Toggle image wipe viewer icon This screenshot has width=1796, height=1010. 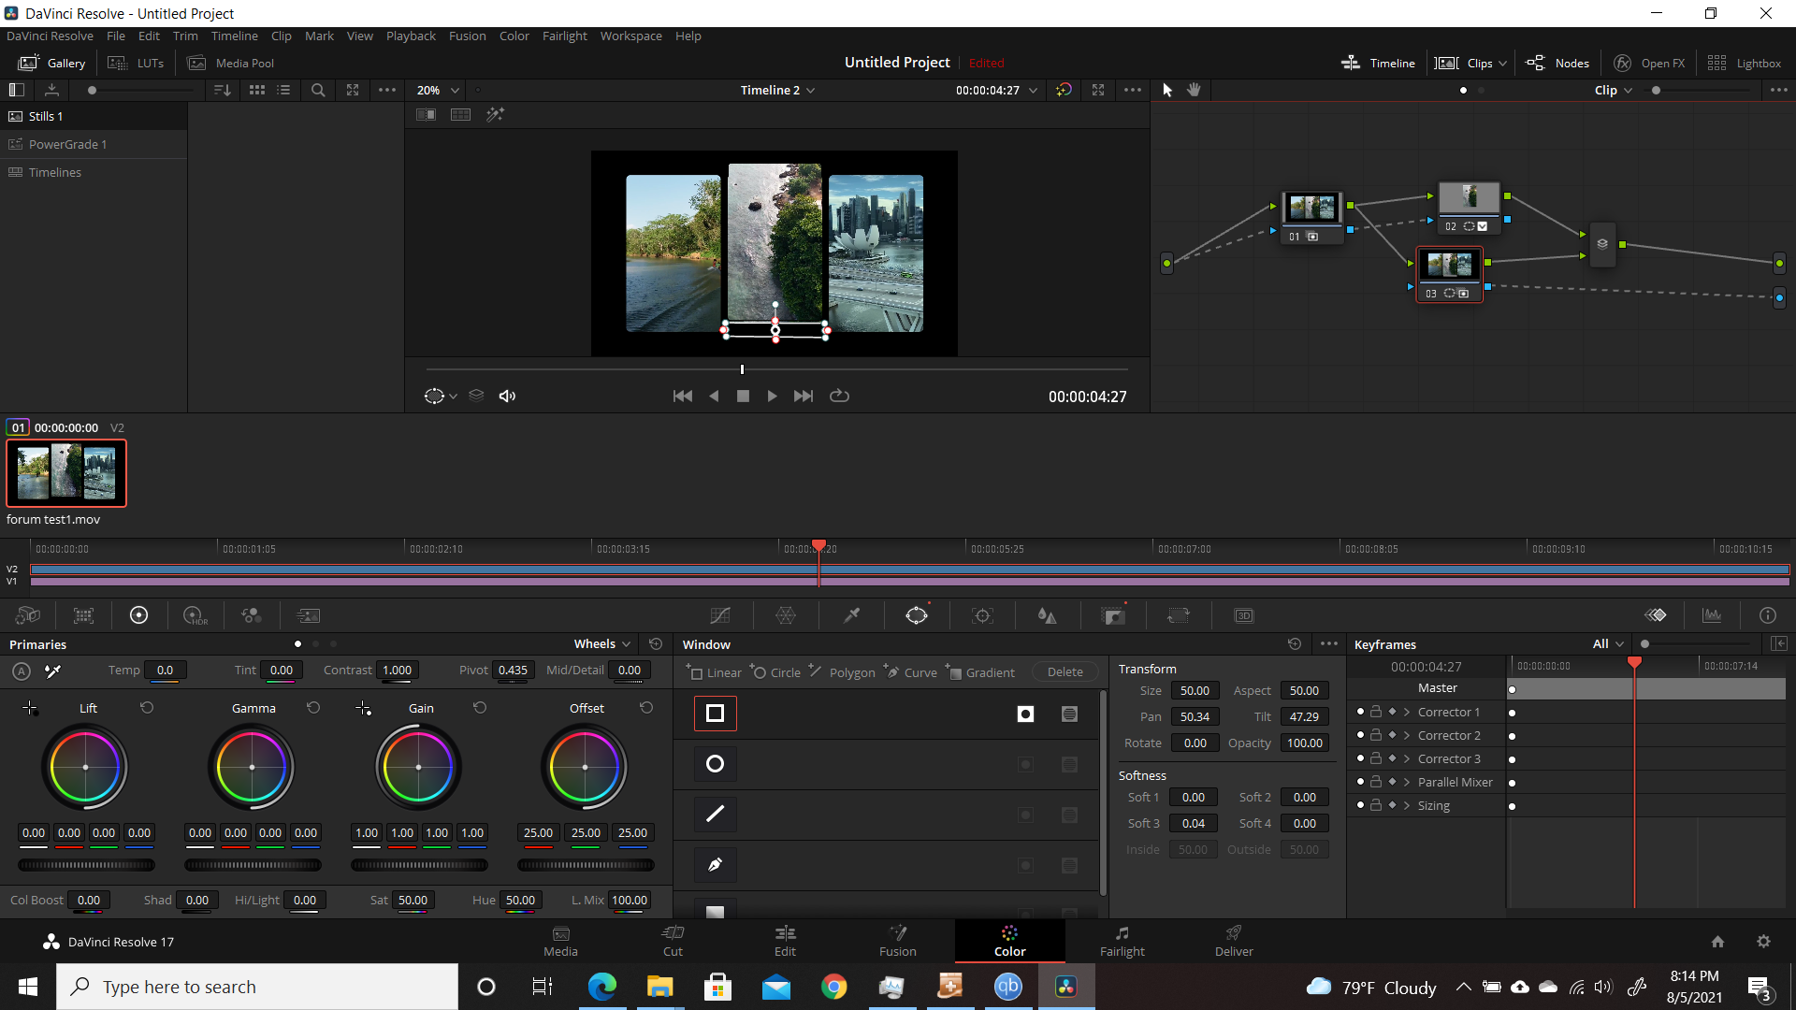point(426,114)
